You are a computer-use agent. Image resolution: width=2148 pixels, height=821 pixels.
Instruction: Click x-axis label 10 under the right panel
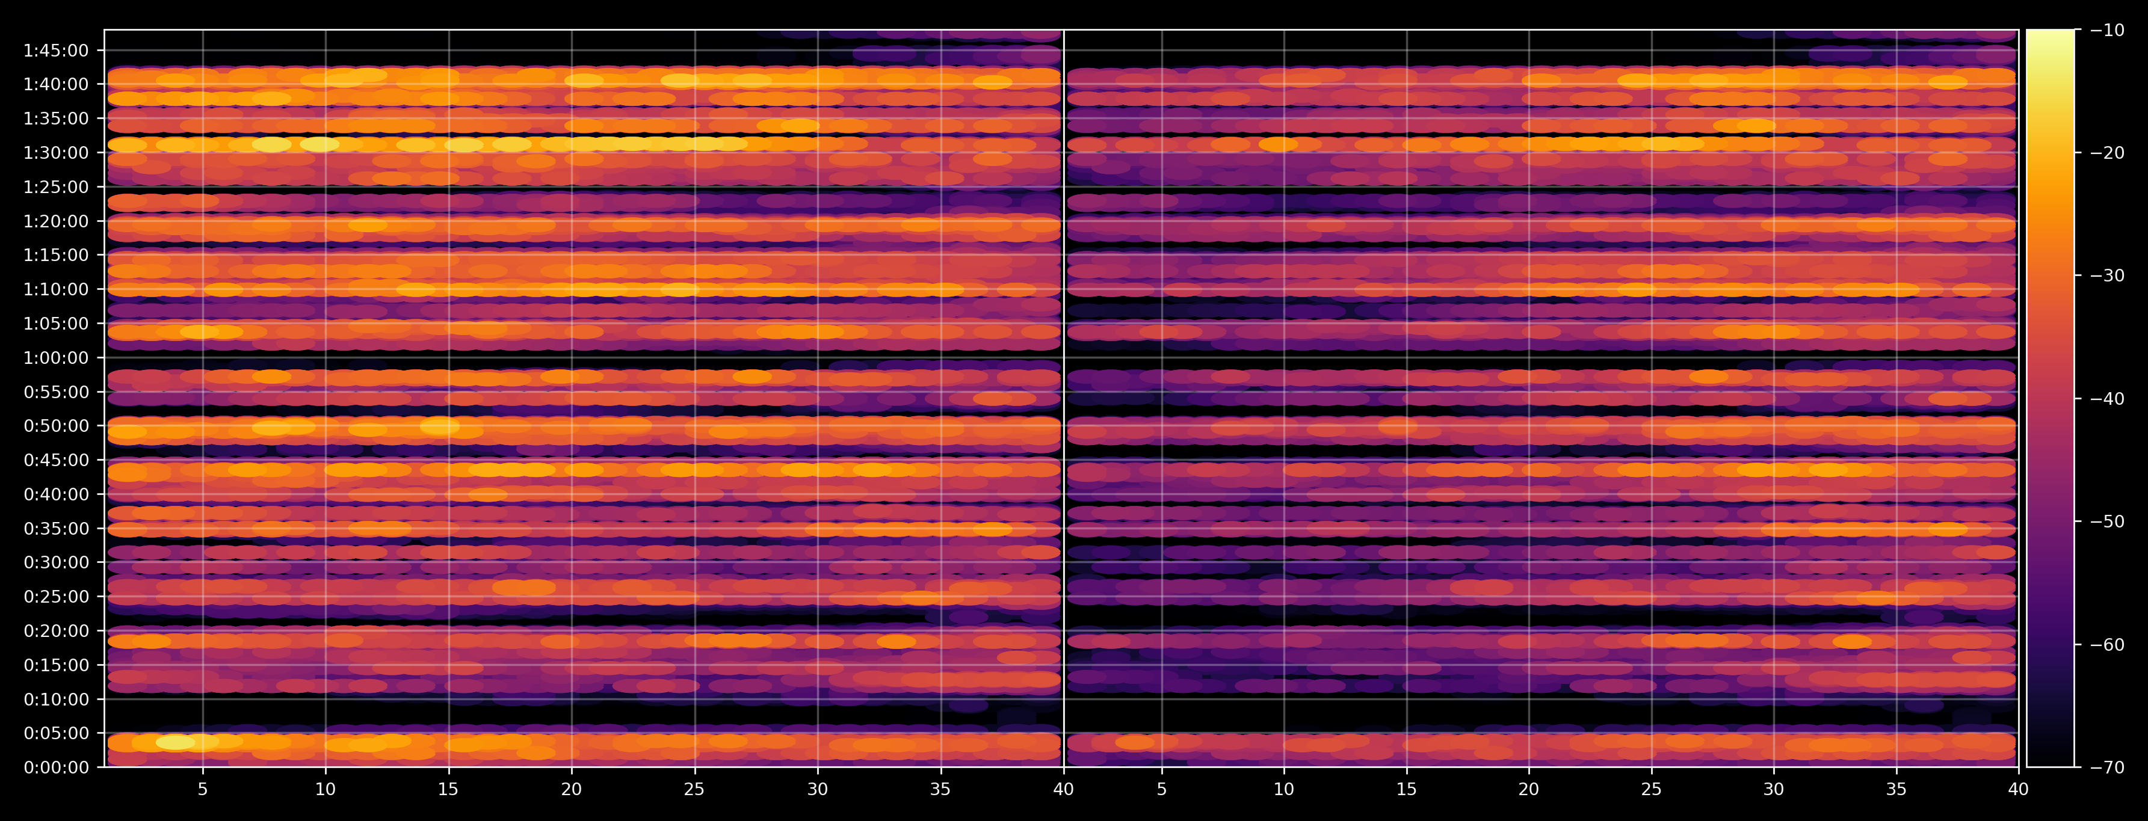coord(1284,789)
